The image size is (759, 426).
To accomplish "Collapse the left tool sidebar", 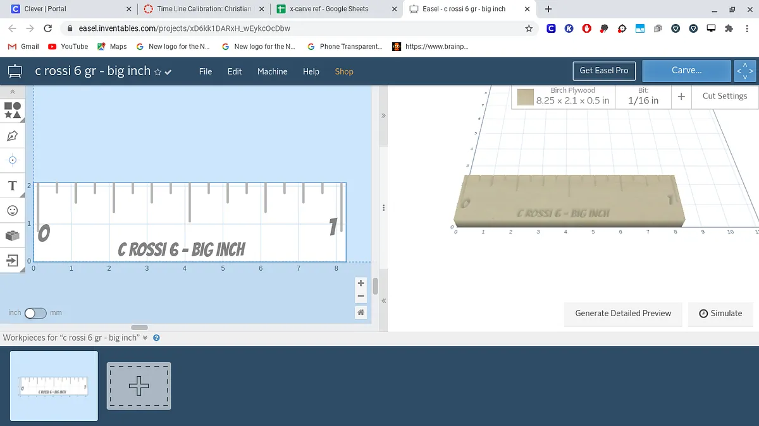I will point(13,92).
